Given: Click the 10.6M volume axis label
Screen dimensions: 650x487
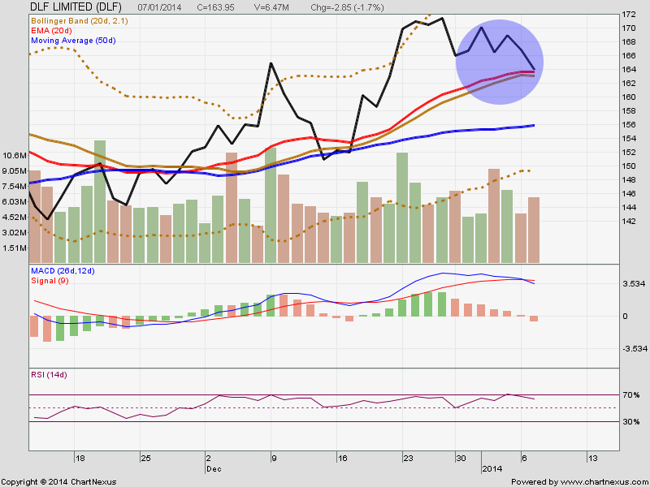Looking at the screenshot, I should (15, 155).
